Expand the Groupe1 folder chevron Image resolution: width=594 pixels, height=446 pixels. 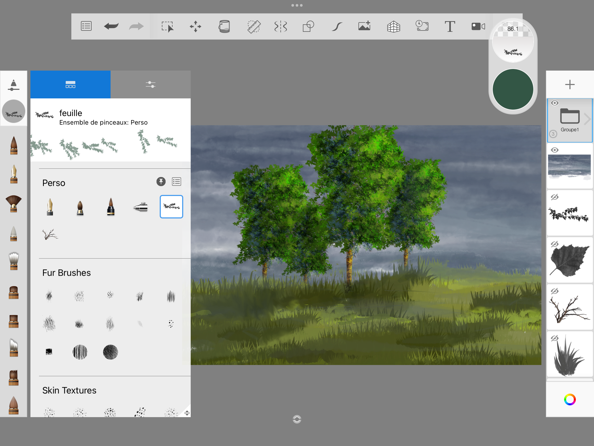tap(588, 118)
